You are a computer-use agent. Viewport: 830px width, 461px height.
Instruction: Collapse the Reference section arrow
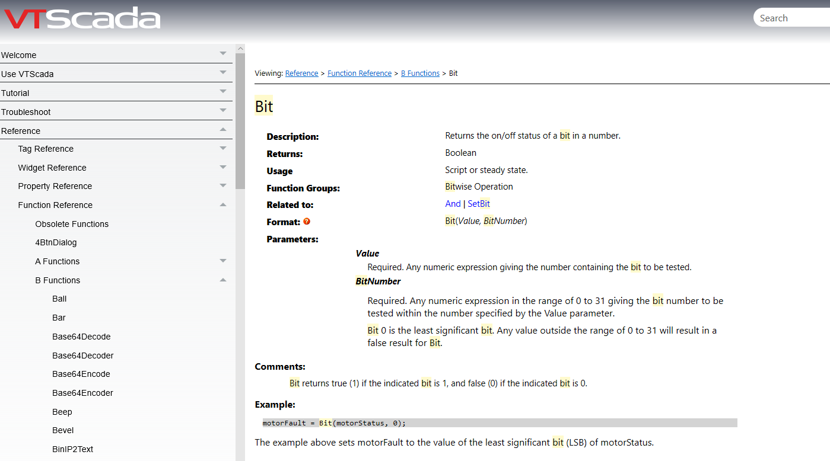pos(223,130)
